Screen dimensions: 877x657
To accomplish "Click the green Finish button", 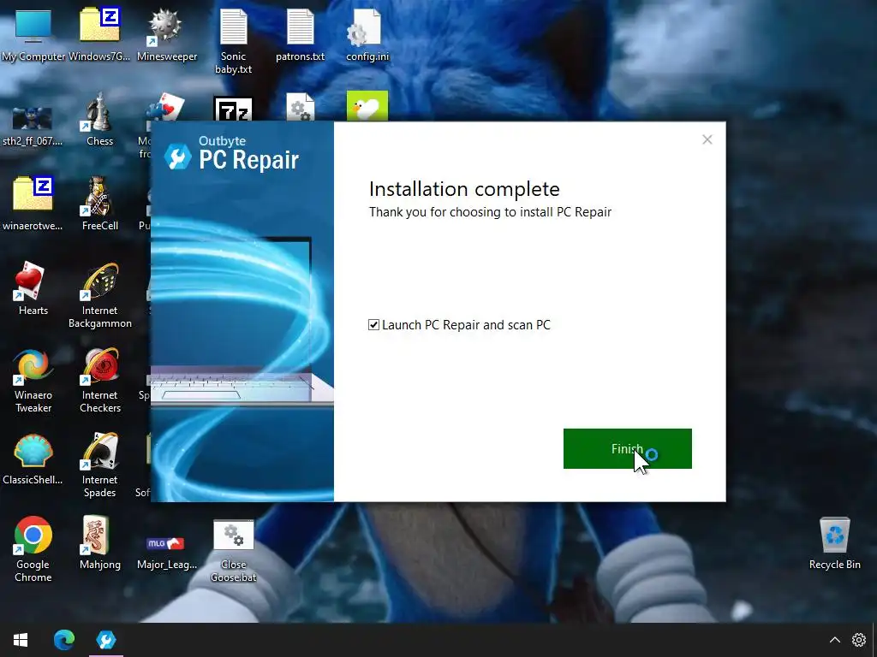I will click(x=627, y=448).
